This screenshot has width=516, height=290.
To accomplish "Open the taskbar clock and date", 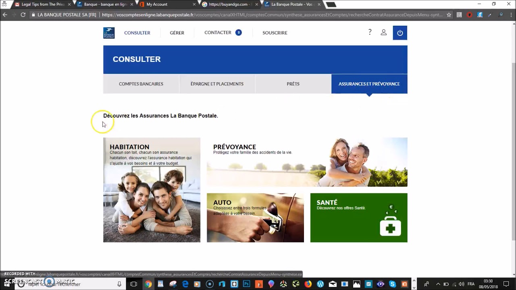I will 488,284.
